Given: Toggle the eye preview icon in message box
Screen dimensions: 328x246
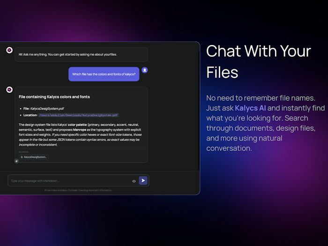Looking at the screenshot, I should tap(134, 181).
